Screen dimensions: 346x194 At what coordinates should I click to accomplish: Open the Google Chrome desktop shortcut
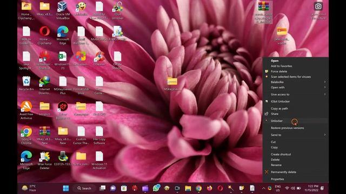(26, 135)
